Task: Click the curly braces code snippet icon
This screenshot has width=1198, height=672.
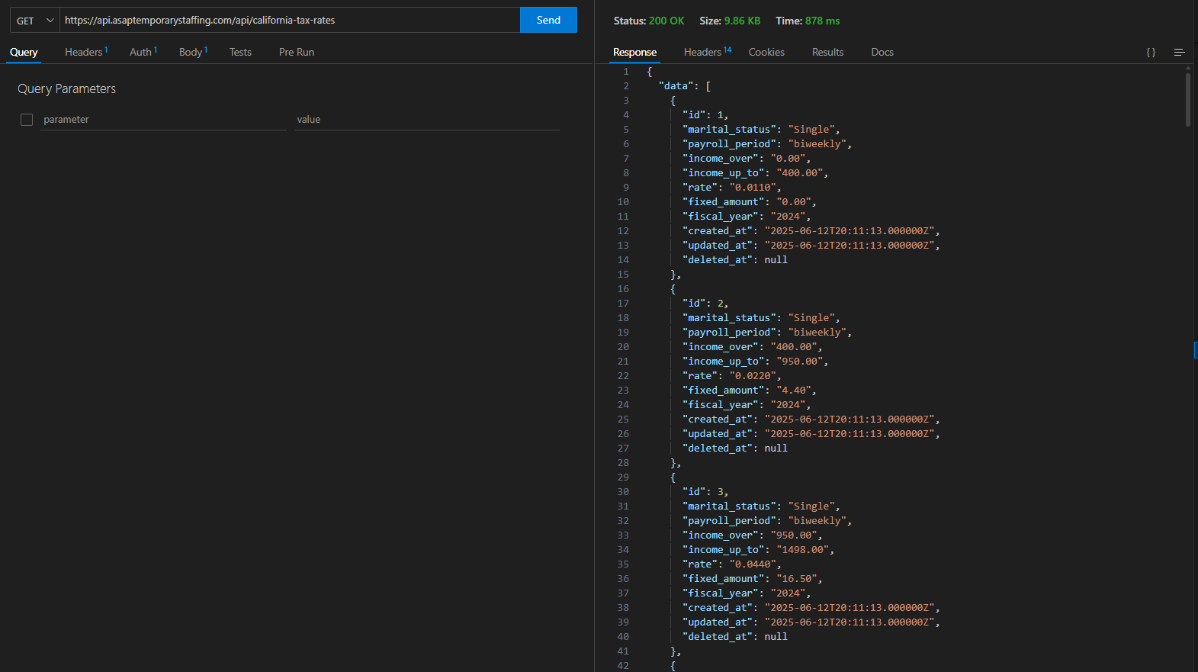Action: [x=1151, y=53]
